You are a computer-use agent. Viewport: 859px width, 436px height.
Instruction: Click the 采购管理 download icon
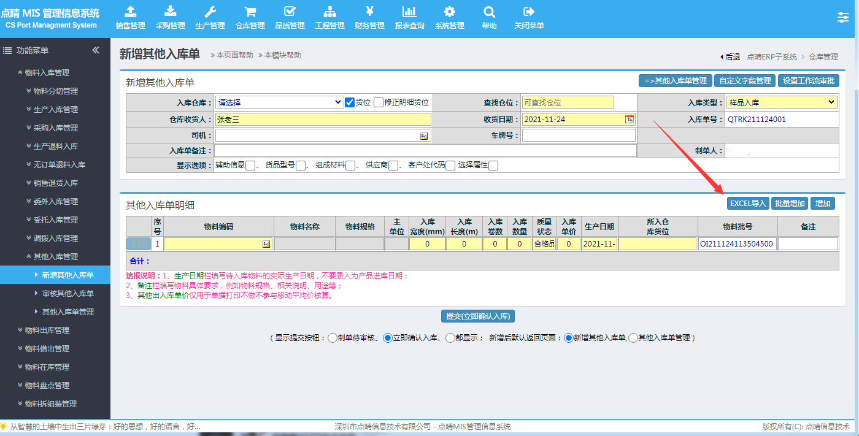pos(170,12)
